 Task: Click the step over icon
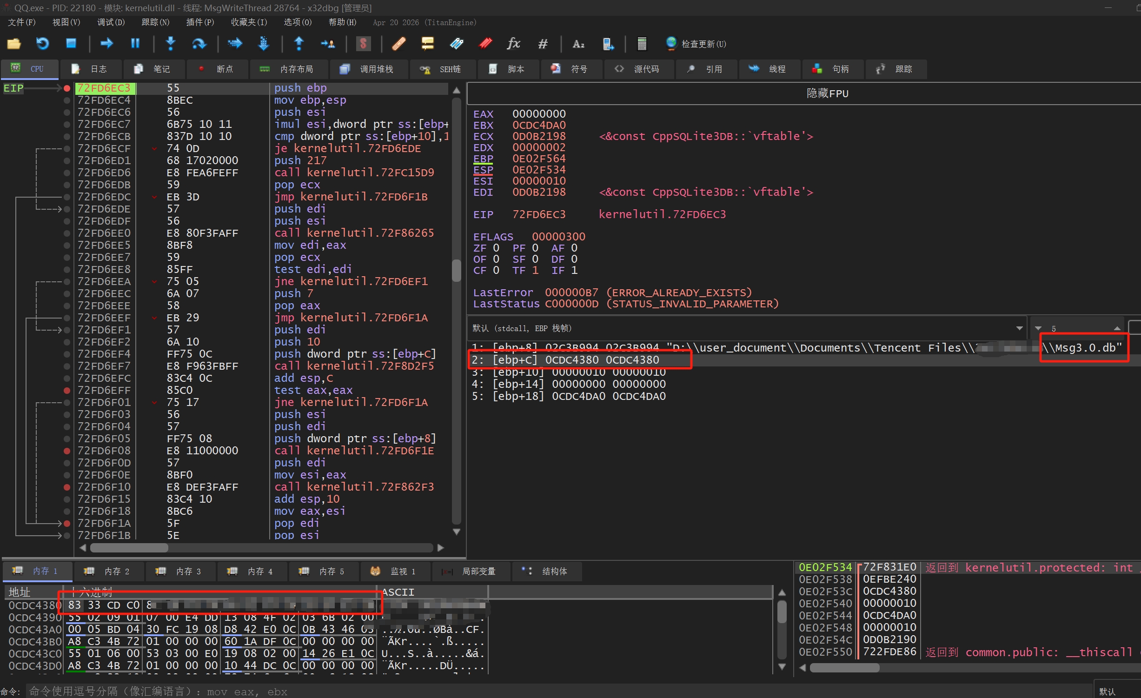pyautogui.click(x=199, y=44)
